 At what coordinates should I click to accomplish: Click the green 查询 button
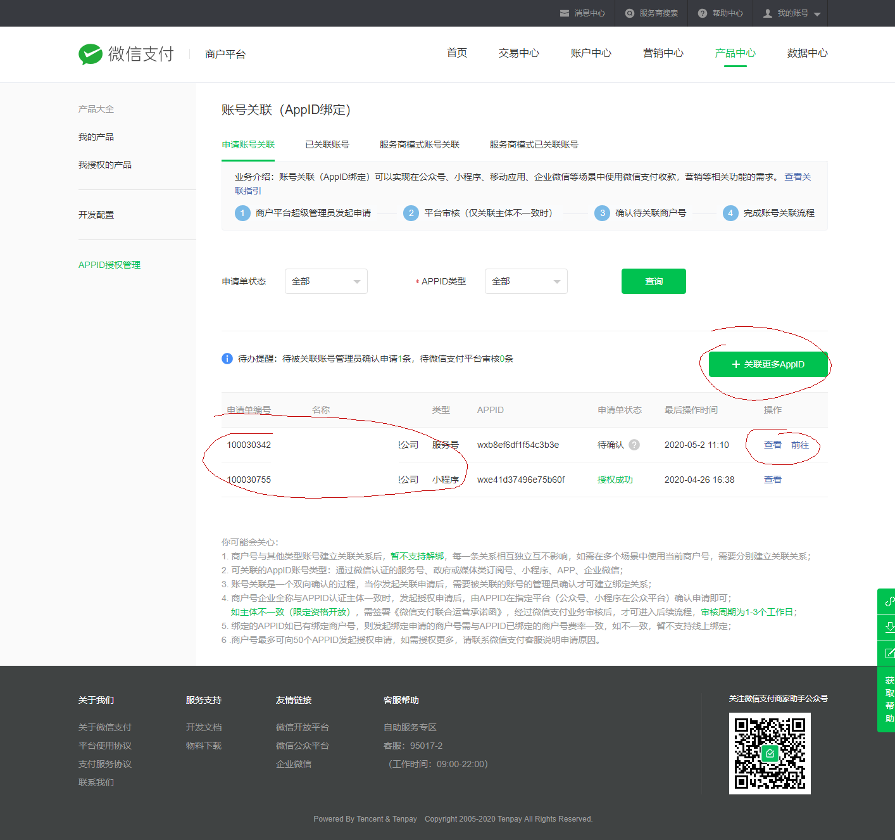click(x=654, y=281)
